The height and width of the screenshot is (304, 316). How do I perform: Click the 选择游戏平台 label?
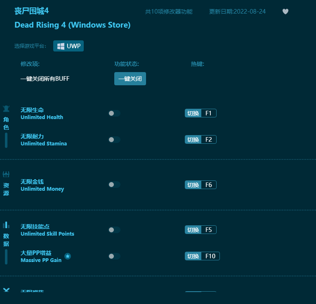point(30,46)
